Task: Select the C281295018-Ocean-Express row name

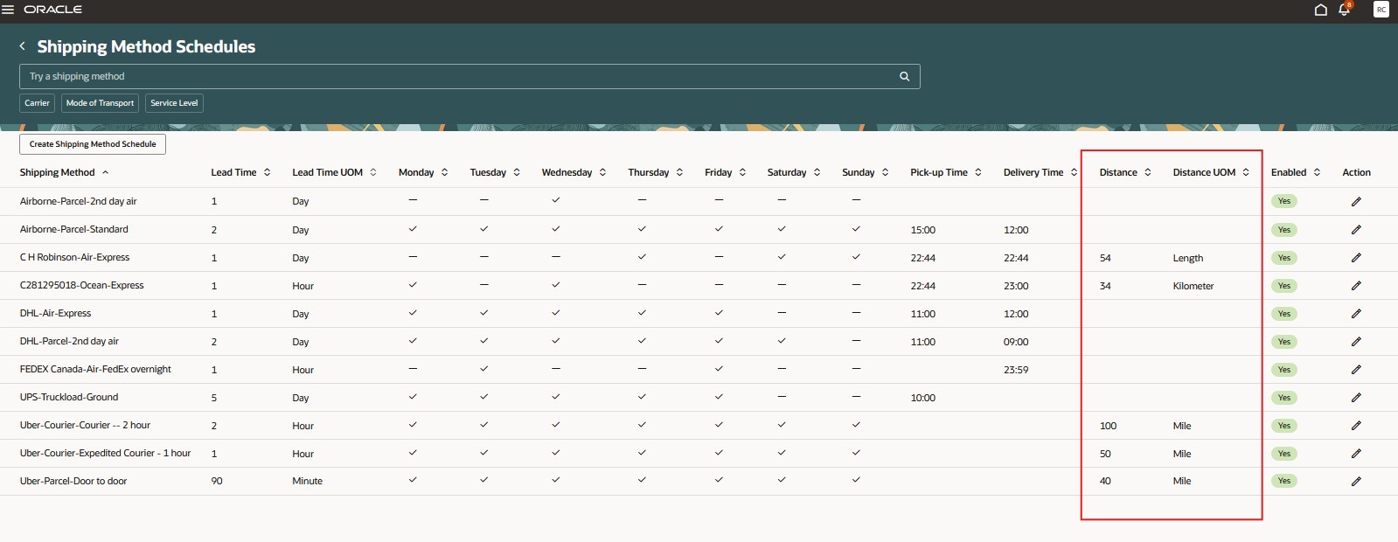Action: pyautogui.click(x=82, y=285)
